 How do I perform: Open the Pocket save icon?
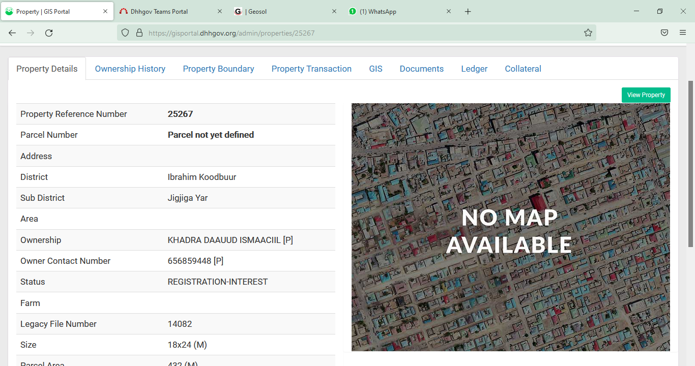(x=664, y=33)
